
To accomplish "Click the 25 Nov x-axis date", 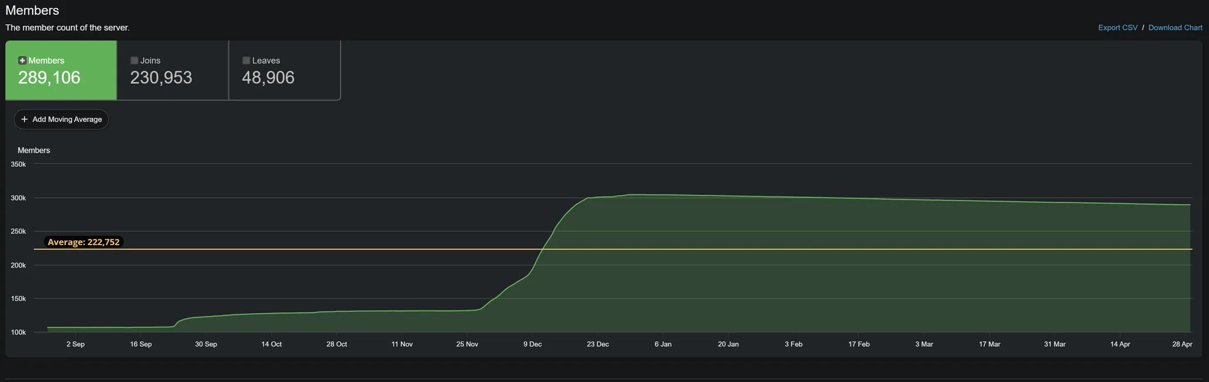I will pyautogui.click(x=467, y=344).
